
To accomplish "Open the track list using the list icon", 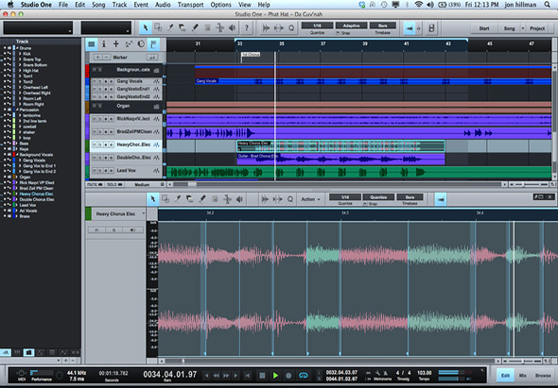I will (92, 44).
